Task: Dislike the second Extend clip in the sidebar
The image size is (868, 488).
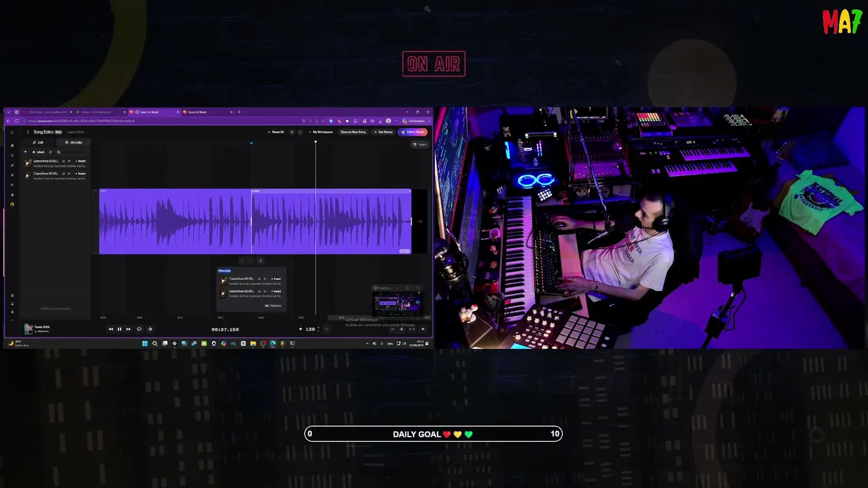Action: (70, 174)
